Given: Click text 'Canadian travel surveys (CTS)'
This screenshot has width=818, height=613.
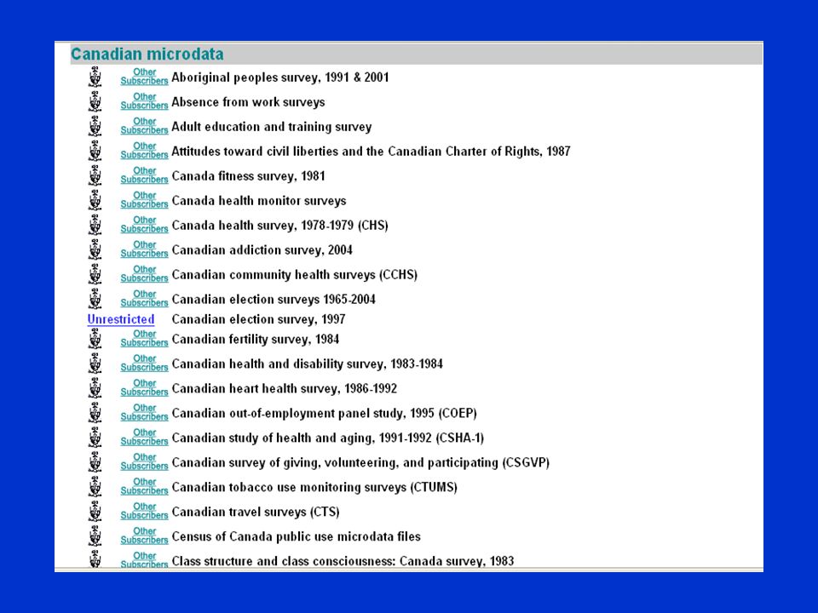Looking at the screenshot, I should (x=256, y=512).
